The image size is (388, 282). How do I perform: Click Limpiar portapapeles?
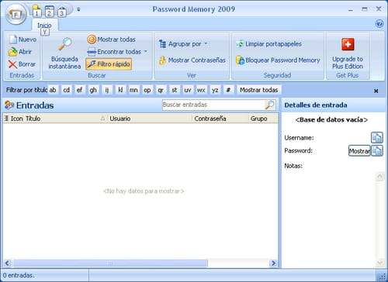[x=269, y=44]
